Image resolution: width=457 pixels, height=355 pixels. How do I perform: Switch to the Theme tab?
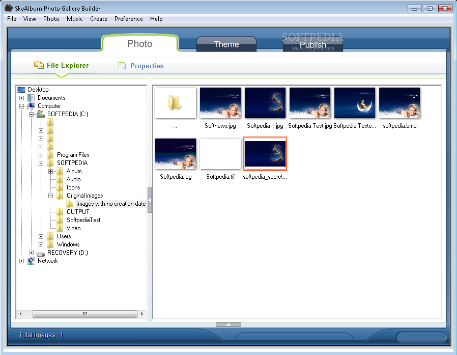(226, 44)
